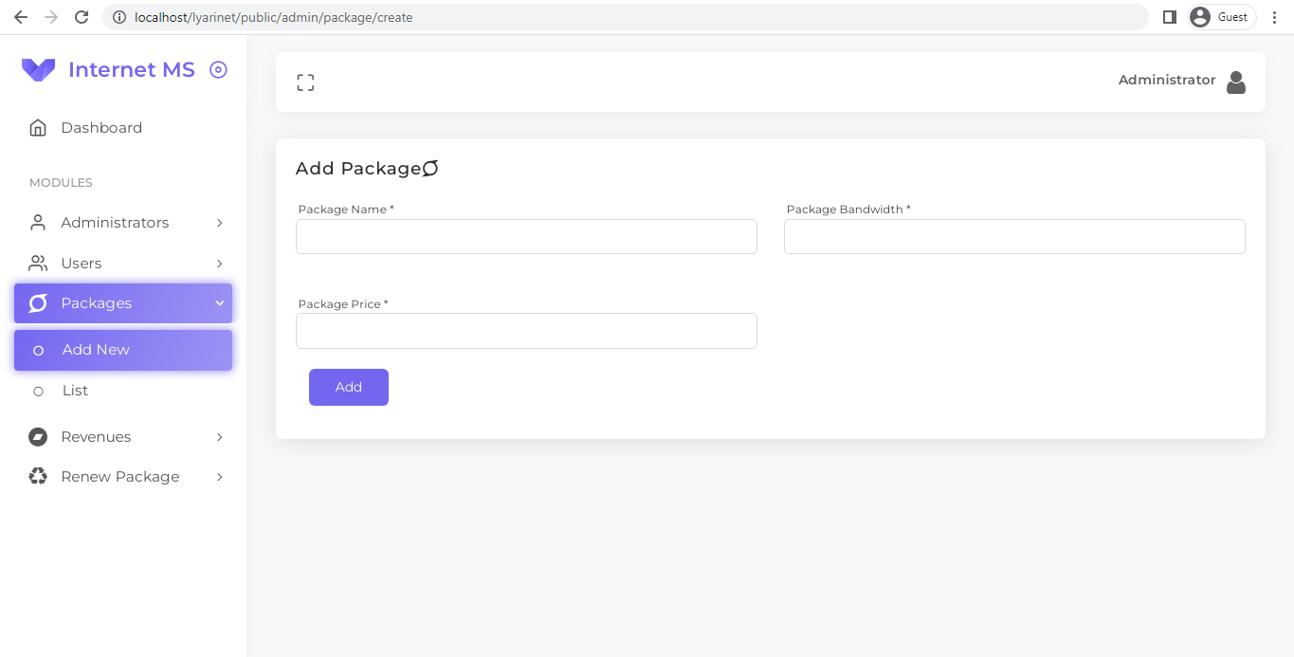Focus the Package Name input field

(x=526, y=236)
